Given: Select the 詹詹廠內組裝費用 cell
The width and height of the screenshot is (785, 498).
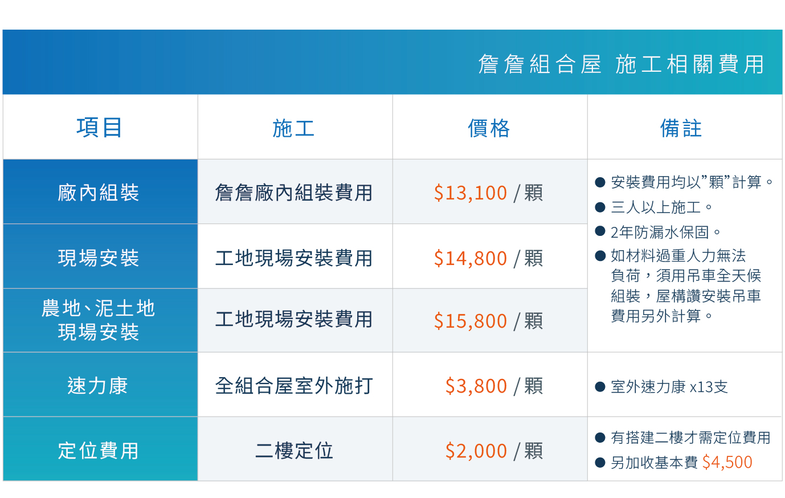Looking at the screenshot, I should click(x=294, y=193).
